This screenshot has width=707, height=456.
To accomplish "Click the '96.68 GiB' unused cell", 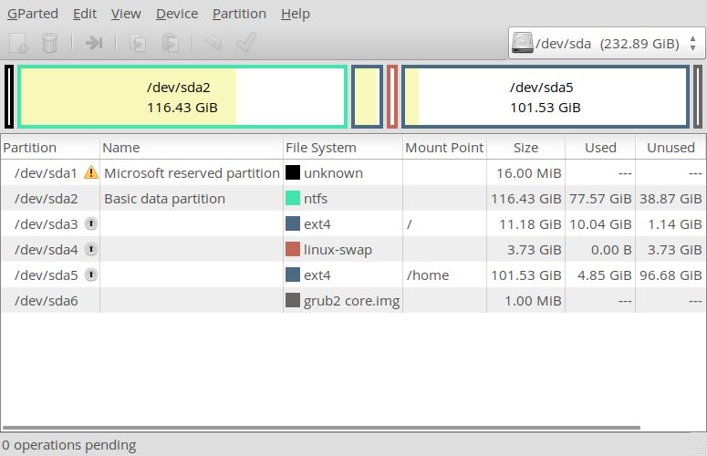I will tap(671, 275).
